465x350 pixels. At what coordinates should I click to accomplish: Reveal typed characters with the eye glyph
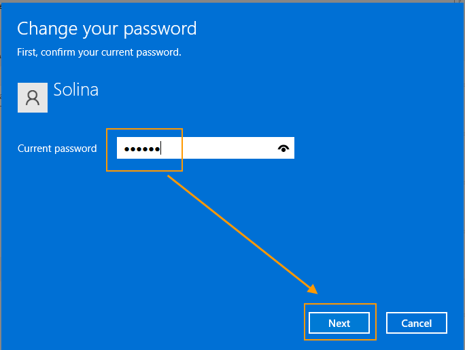[x=283, y=149]
